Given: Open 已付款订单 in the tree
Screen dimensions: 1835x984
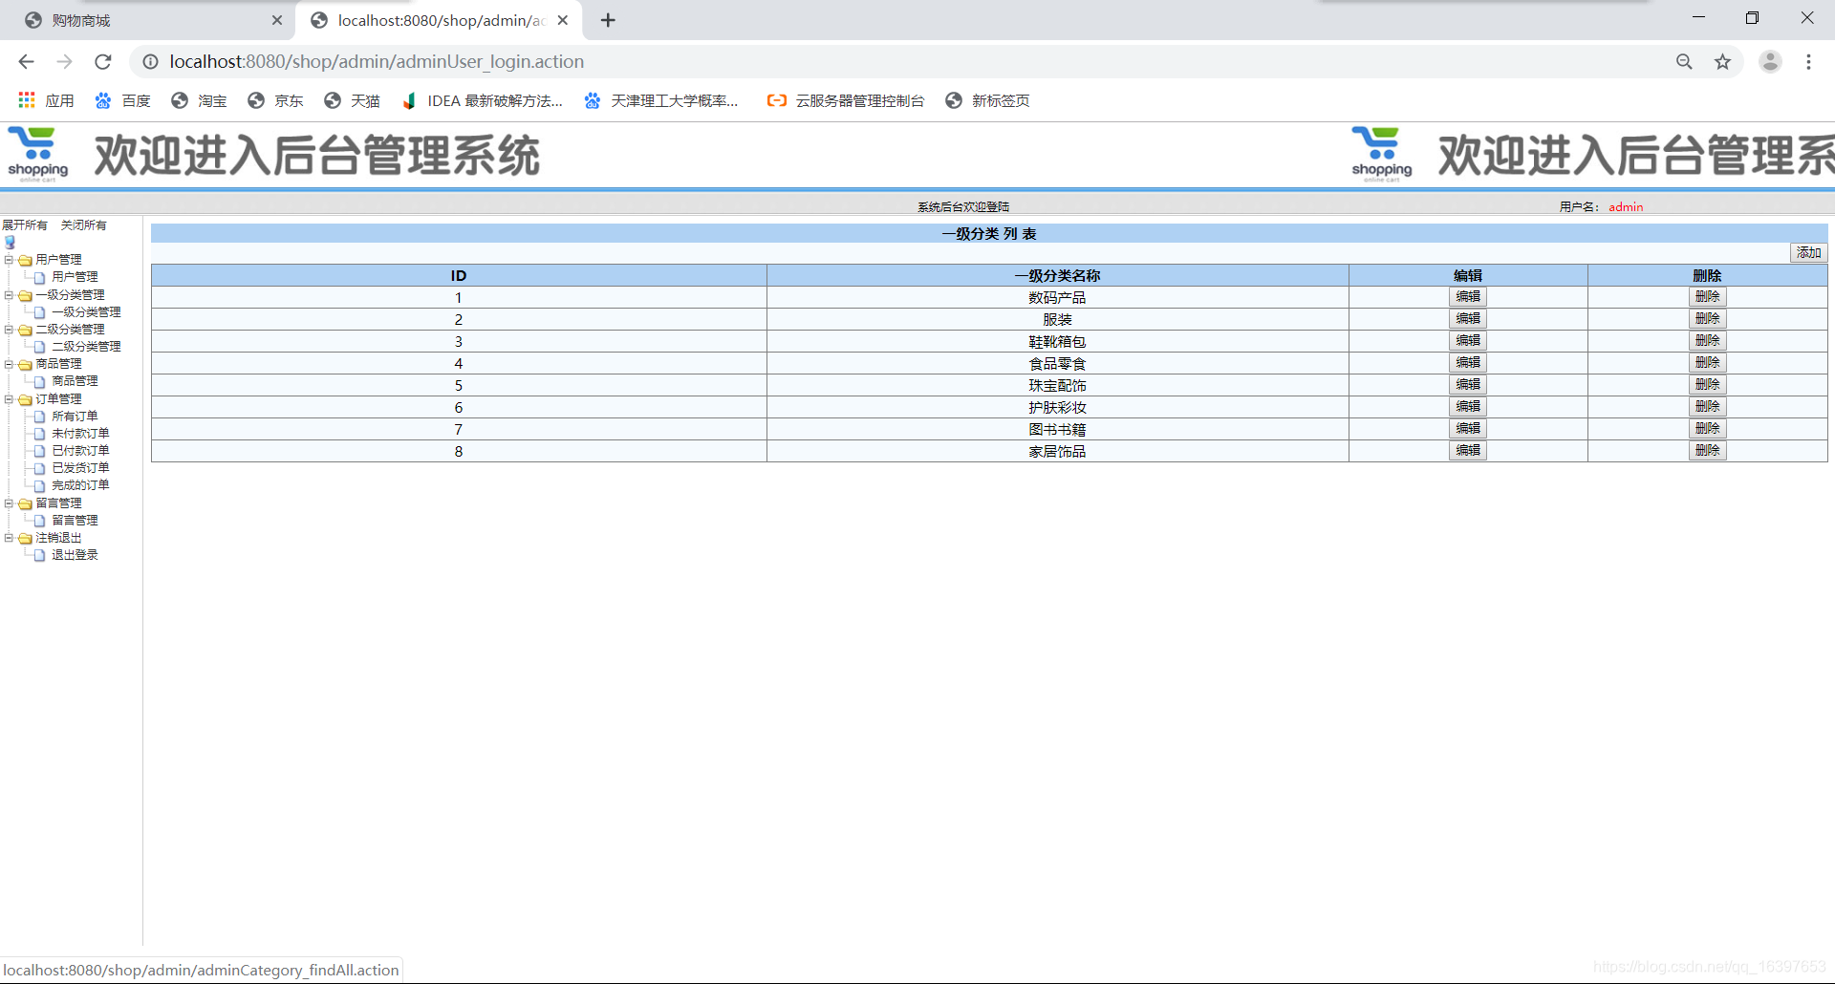Looking at the screenshot, I should pos(80,450).
